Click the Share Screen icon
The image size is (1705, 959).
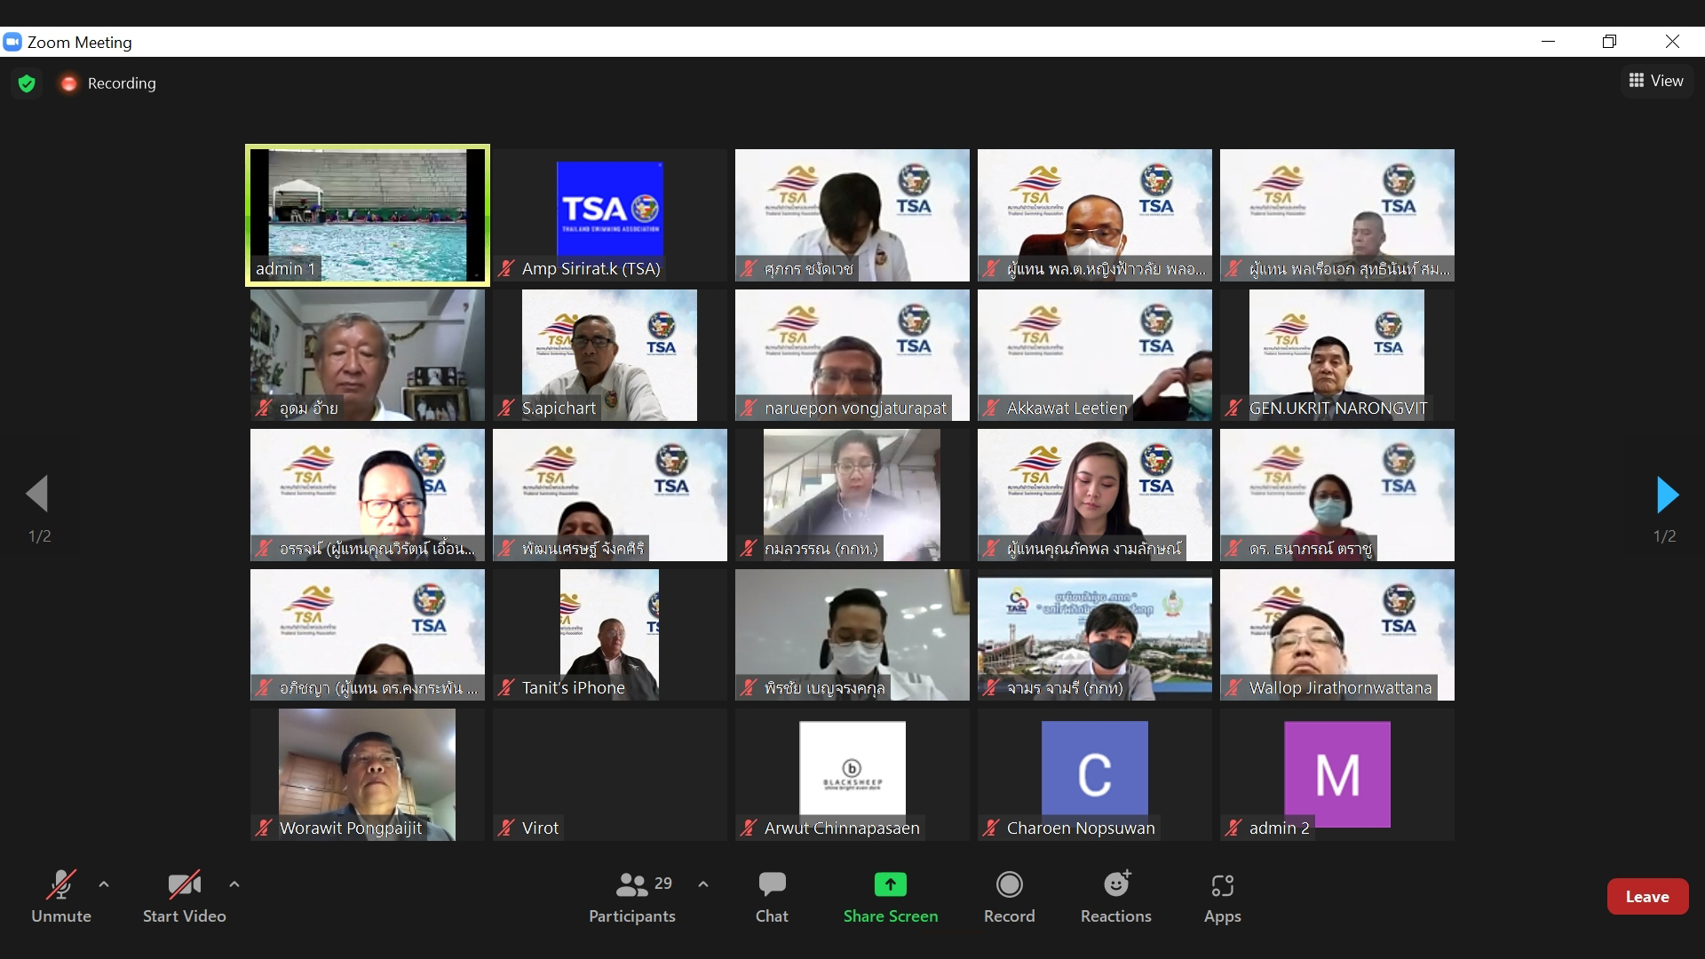(x=890, y=885)
